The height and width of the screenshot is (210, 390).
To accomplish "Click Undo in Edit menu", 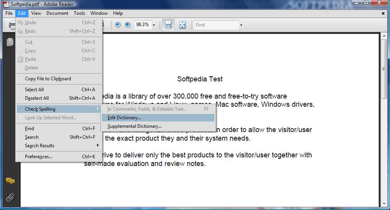I will pos(59,23).
